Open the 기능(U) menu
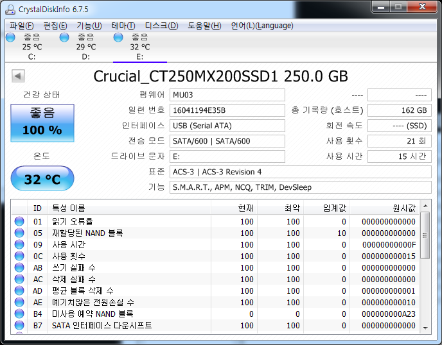 pos(89,26)
